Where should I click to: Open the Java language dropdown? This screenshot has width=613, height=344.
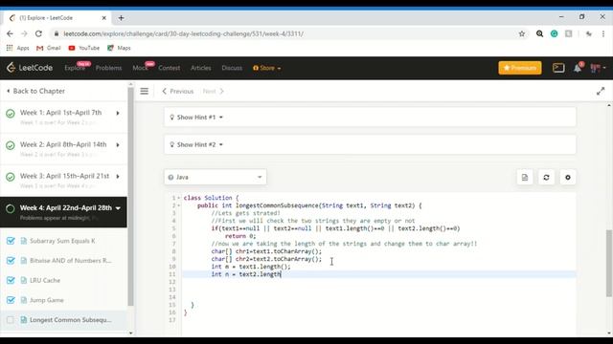[x=216, y=177]
